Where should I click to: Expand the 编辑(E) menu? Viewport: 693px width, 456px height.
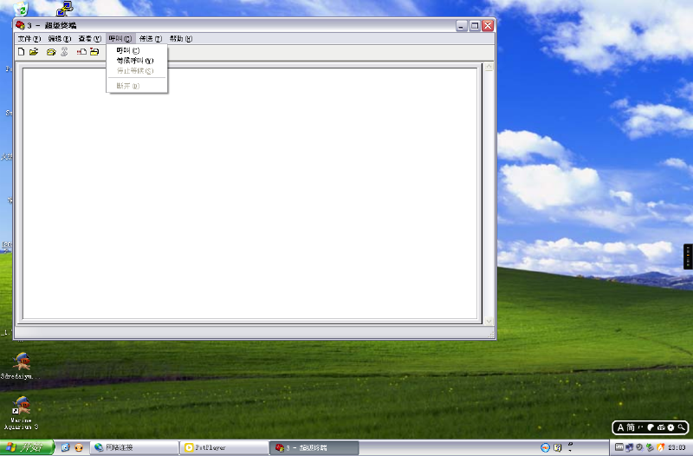pos(59,39)
